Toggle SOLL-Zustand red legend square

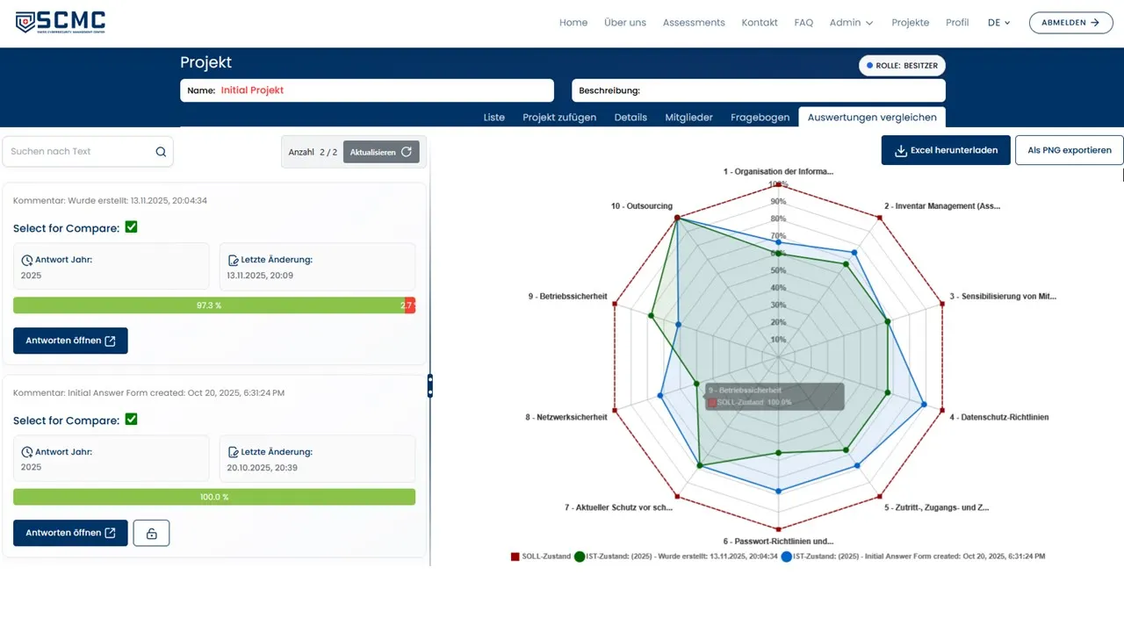(515, 557)
